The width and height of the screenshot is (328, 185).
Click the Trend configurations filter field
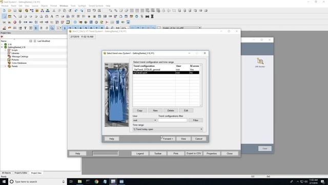[x=173, y=120]
